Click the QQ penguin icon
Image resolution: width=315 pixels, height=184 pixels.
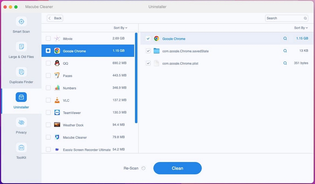pos(57,63)
